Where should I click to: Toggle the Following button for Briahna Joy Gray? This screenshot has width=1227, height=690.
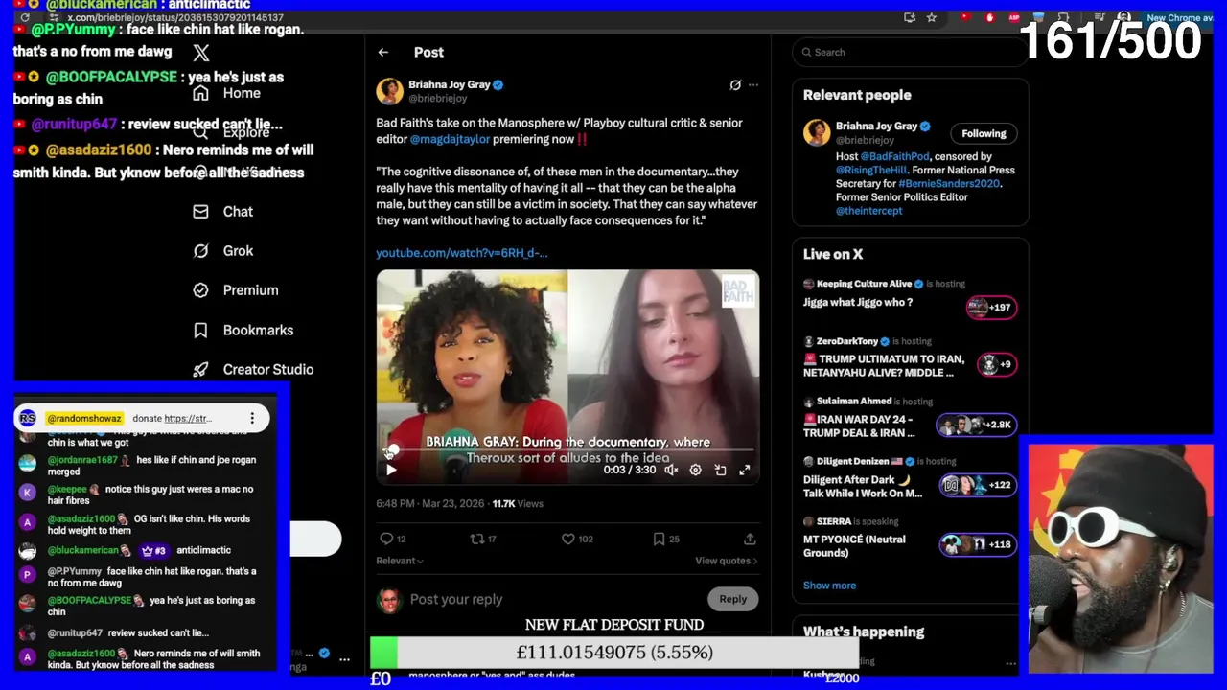click(x=984, y=134)
